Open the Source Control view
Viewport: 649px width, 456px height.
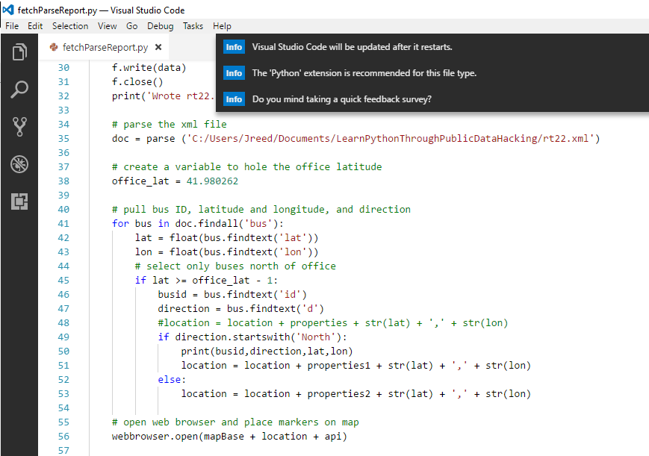(19, 127)
